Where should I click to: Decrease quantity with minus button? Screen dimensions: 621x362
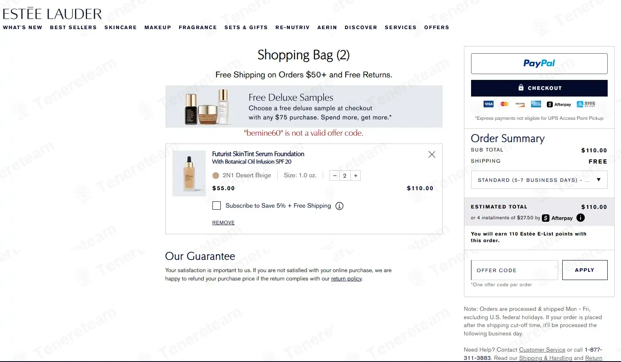pyautogui.click(x=335, y=176)
